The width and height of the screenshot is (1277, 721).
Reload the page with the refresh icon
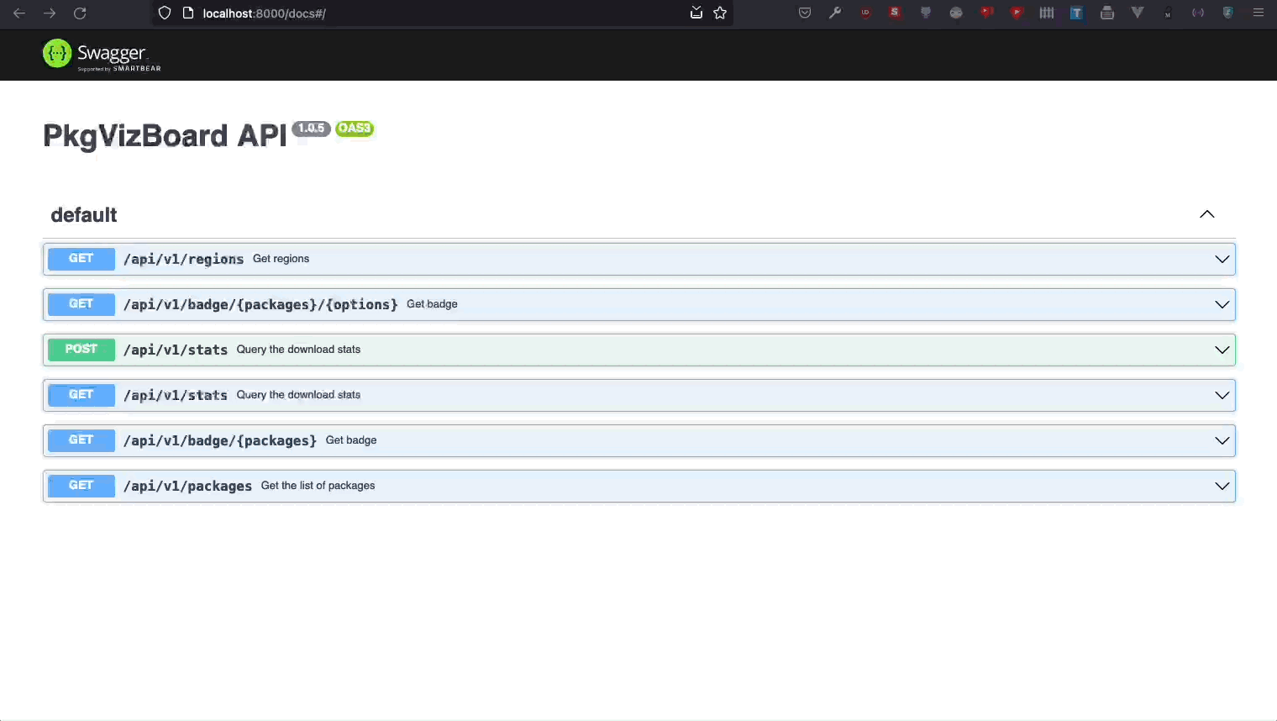(x=80, y=13)
